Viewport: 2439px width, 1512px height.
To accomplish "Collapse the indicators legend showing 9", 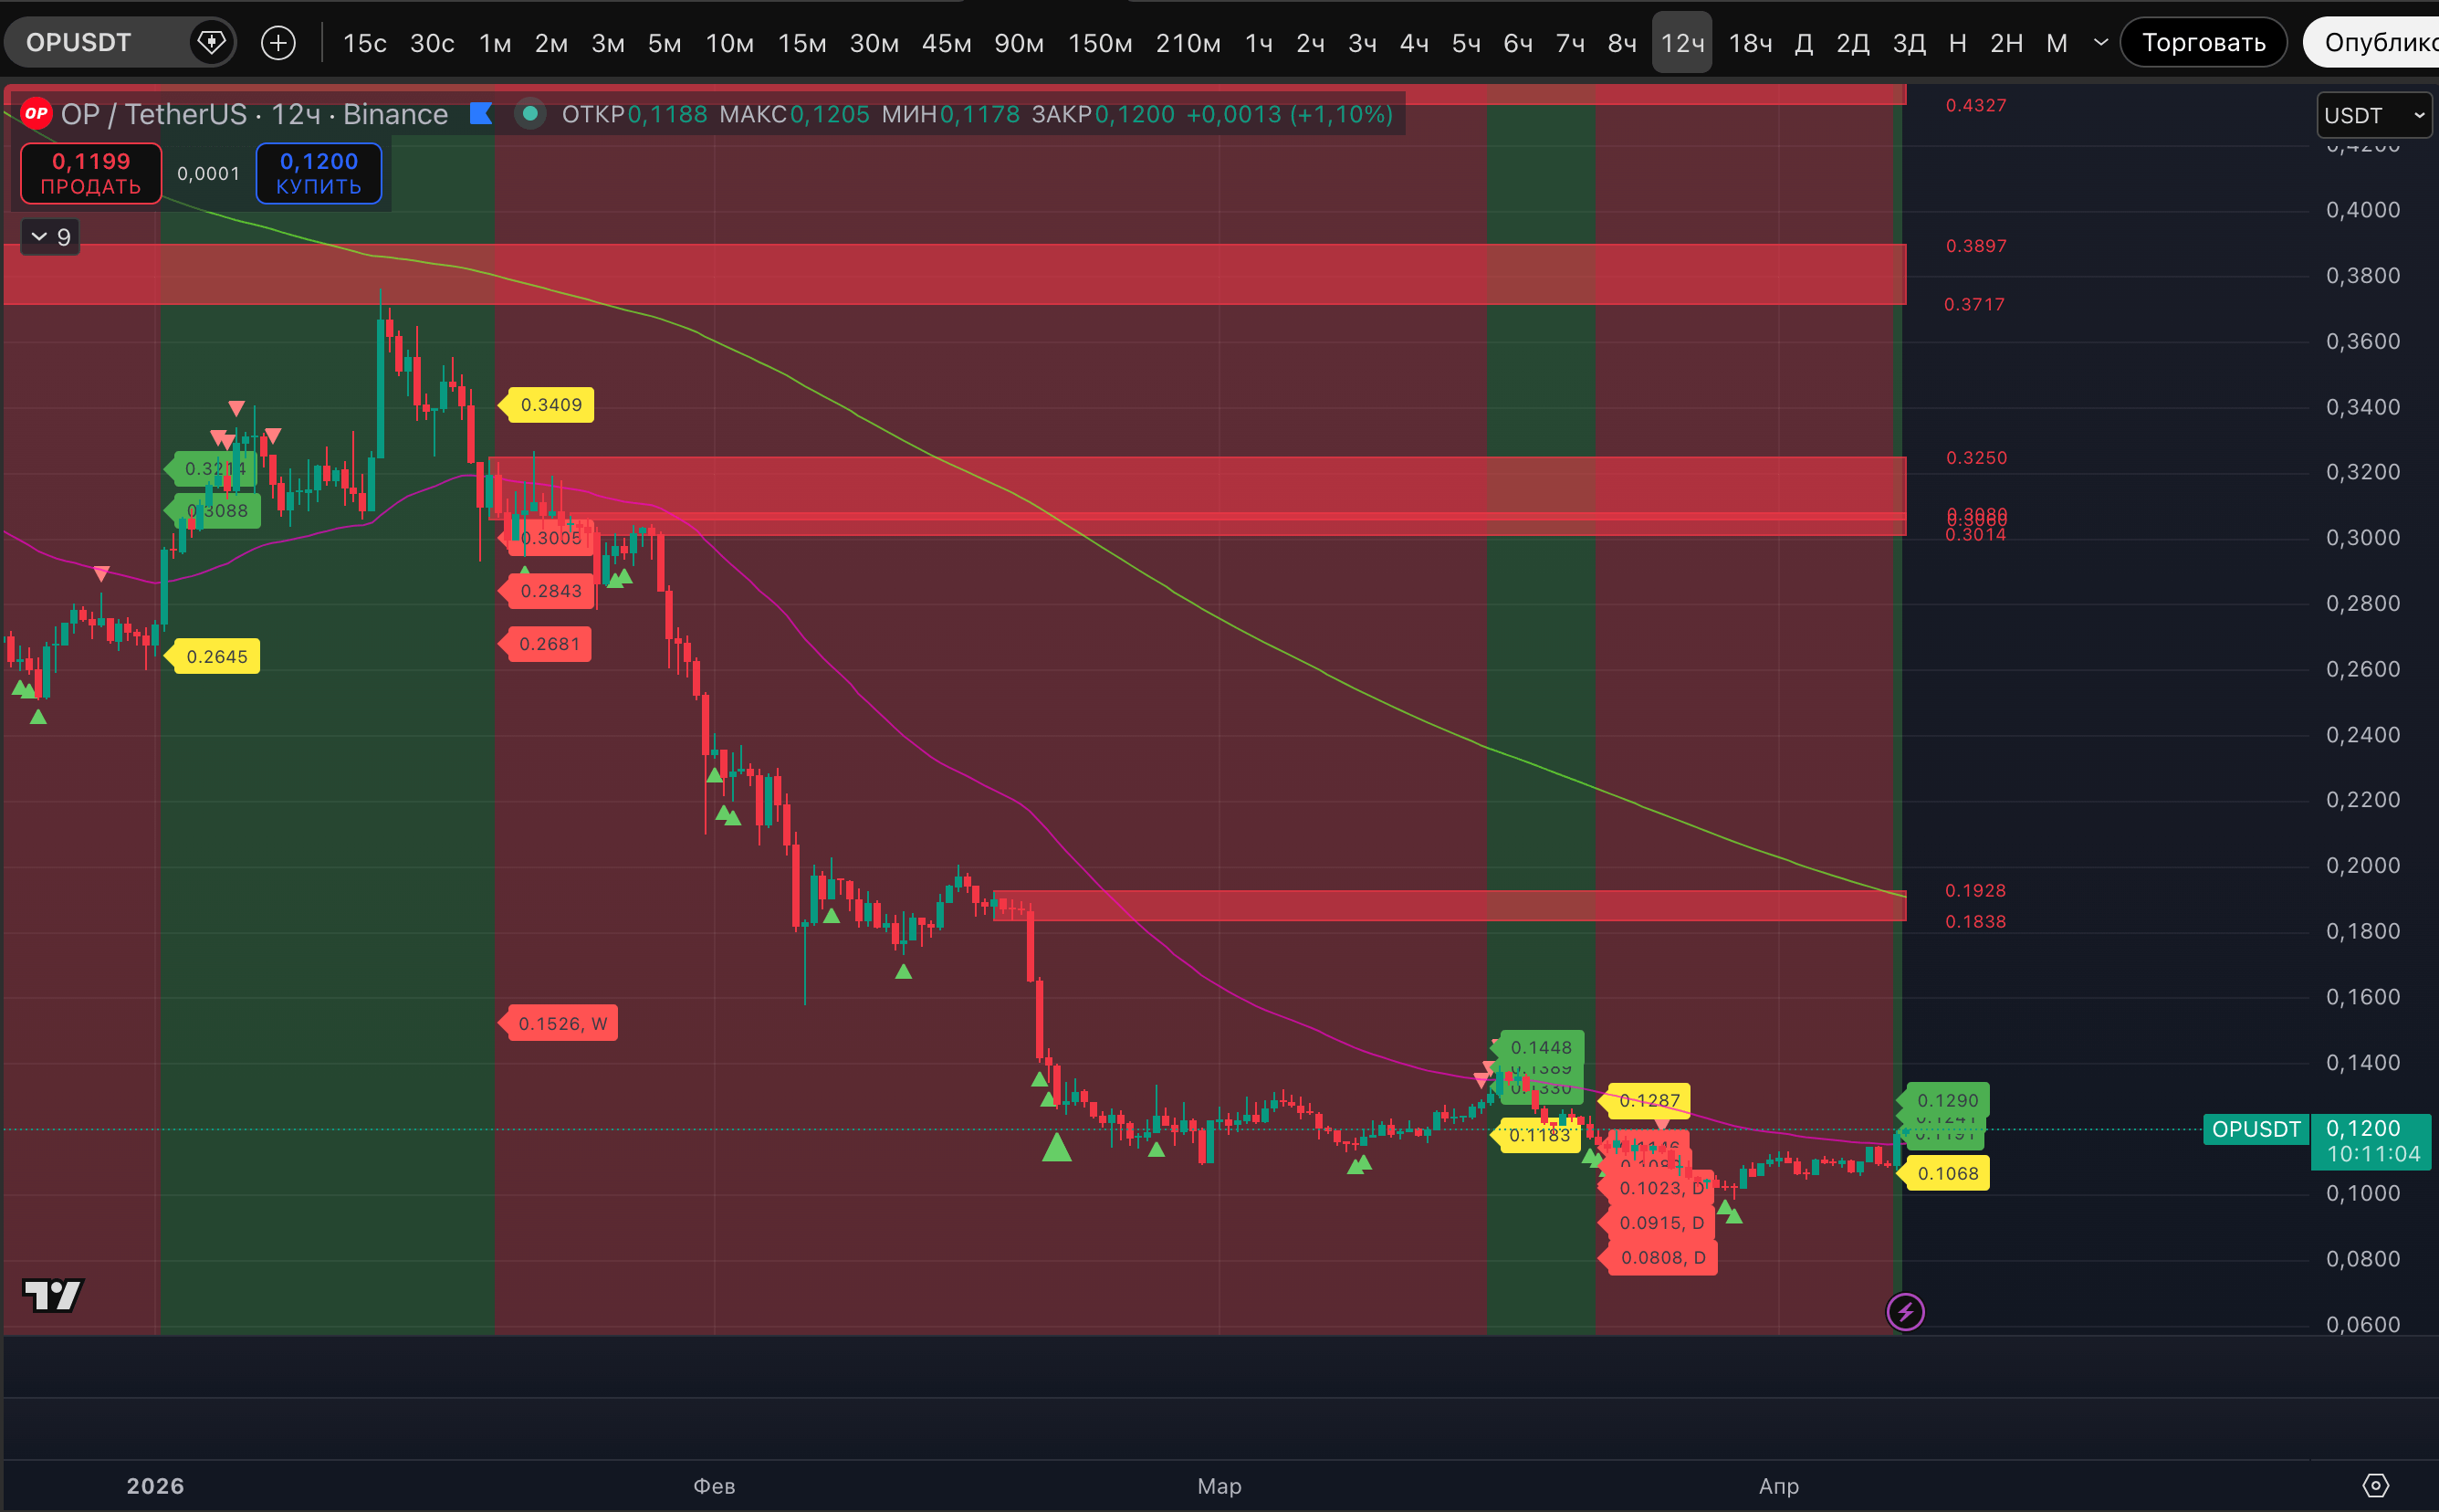I will pyautogui.click(x=50, y=237).
